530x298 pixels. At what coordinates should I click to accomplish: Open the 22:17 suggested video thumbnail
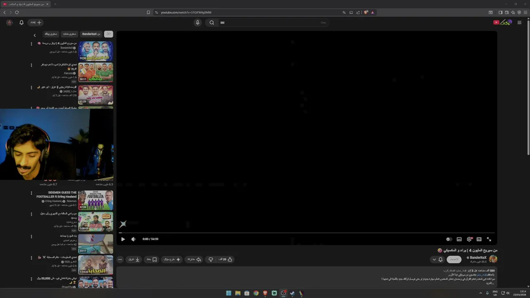[96, 244]
